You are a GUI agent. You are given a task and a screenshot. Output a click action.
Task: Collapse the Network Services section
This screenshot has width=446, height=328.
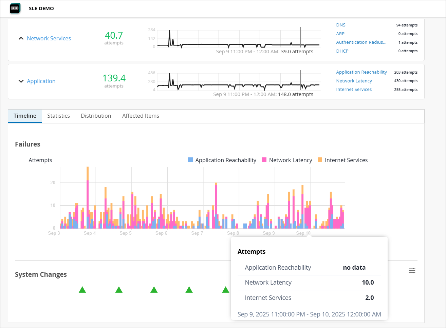pyautogui.click(x=21, y=38)
